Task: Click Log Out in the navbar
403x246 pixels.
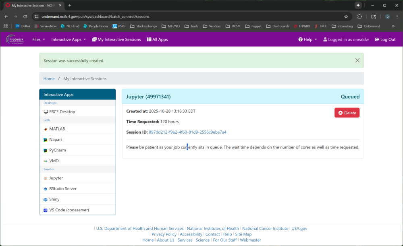Action: click(x=385, y=39)
